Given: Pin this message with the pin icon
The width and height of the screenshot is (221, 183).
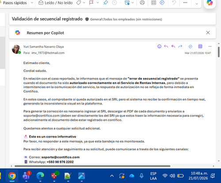Looking at the screenshot, I should pos(106,3).
